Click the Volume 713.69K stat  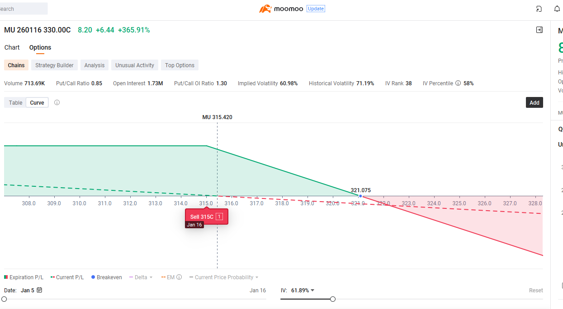[24, 83]
